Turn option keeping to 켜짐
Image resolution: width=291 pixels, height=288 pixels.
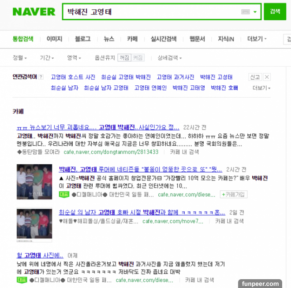(138, 58)
